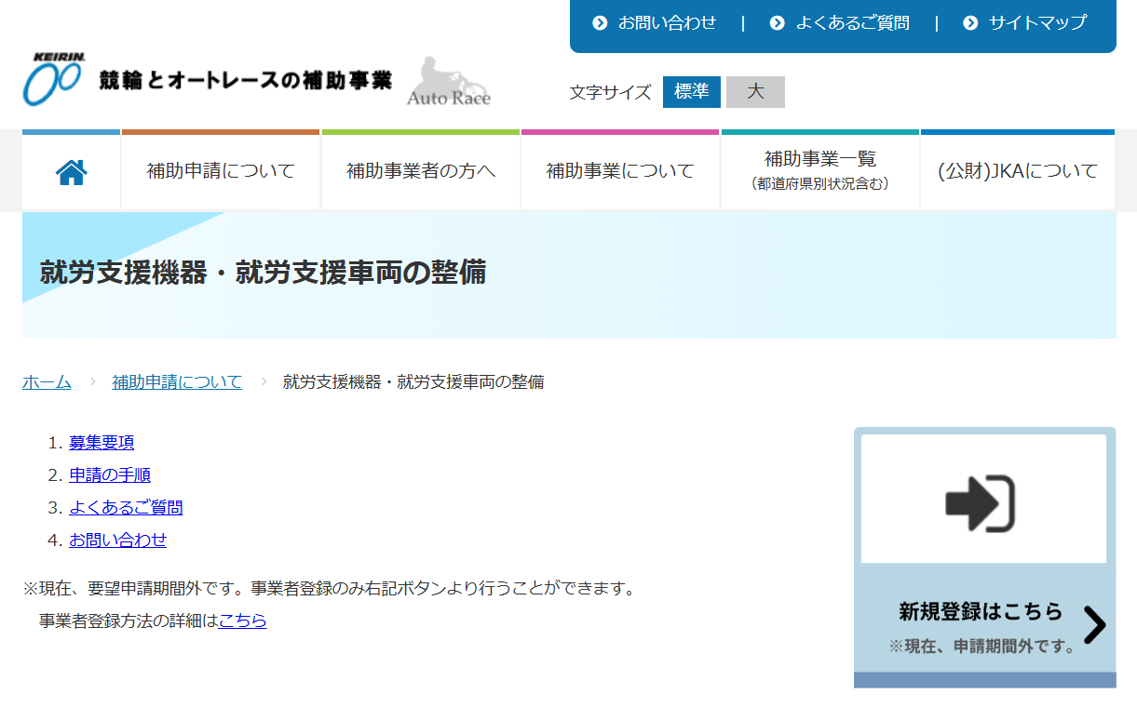Click 補助申請について breadcrumb link
Screen dimensions: 1137x721
[x=177, y=381]
